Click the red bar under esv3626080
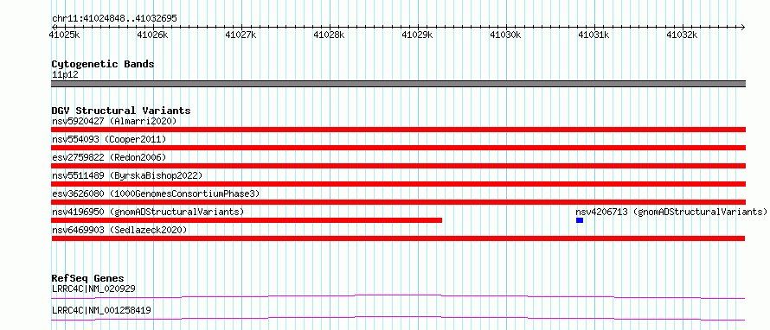 coord(398,202)
